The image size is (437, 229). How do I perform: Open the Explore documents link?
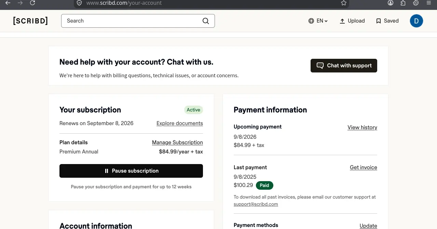point(180,123)
